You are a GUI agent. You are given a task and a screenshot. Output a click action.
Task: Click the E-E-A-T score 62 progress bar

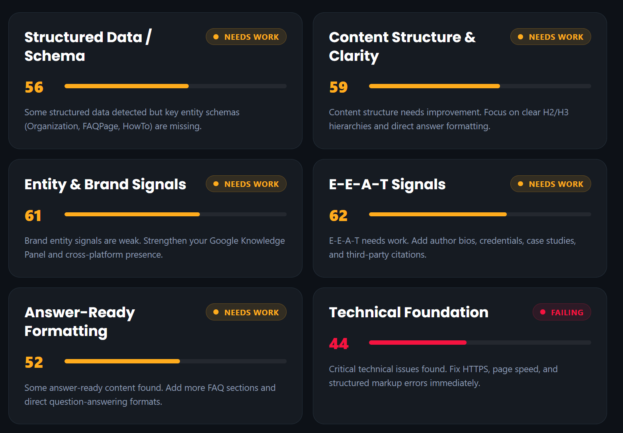(x=480, y=214)
